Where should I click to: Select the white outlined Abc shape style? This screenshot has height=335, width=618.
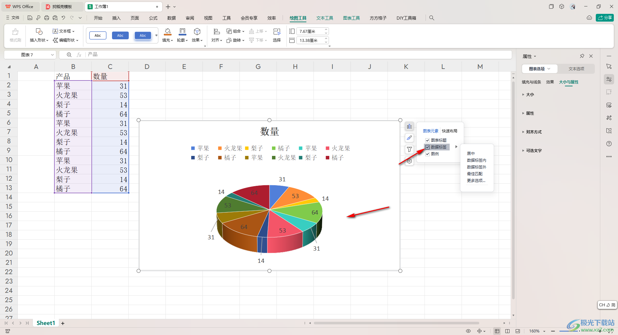pos(98,35)
